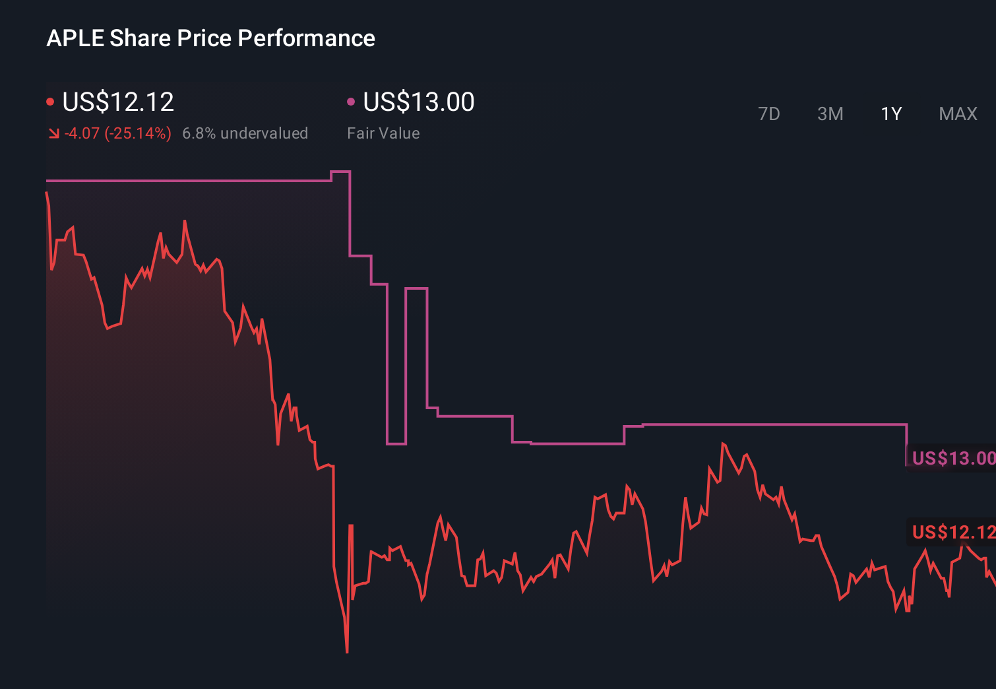Click the -25.14% percentage change text

[x=137, y=133]
